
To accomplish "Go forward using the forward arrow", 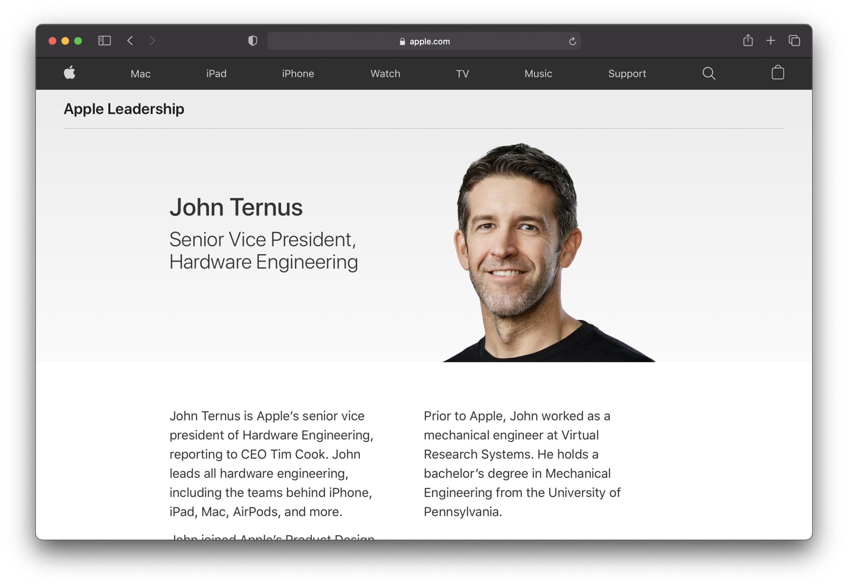I will (x=152, y=40).
